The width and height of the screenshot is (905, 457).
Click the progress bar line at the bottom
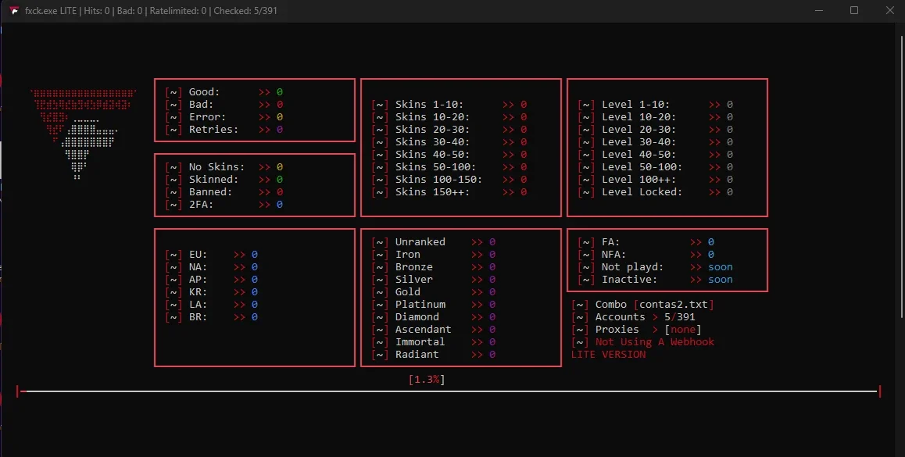pyautogui.click(x=449, y=392)
